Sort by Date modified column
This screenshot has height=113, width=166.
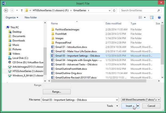[x=113, y=24]
